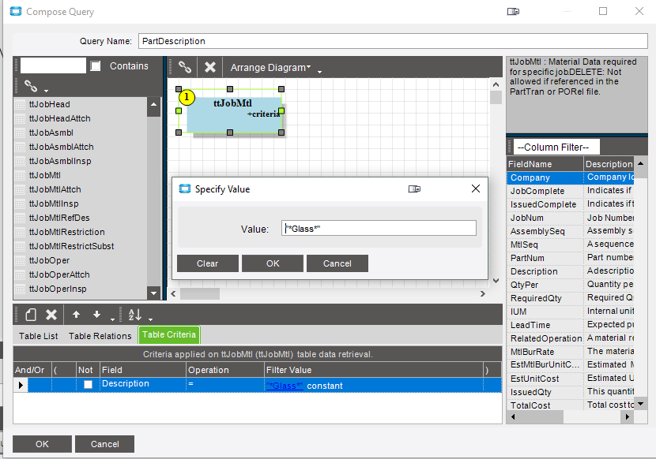The width and height of the screenshot is (656, 459).
Task: Click the table search input field
Action: point(53,65)
